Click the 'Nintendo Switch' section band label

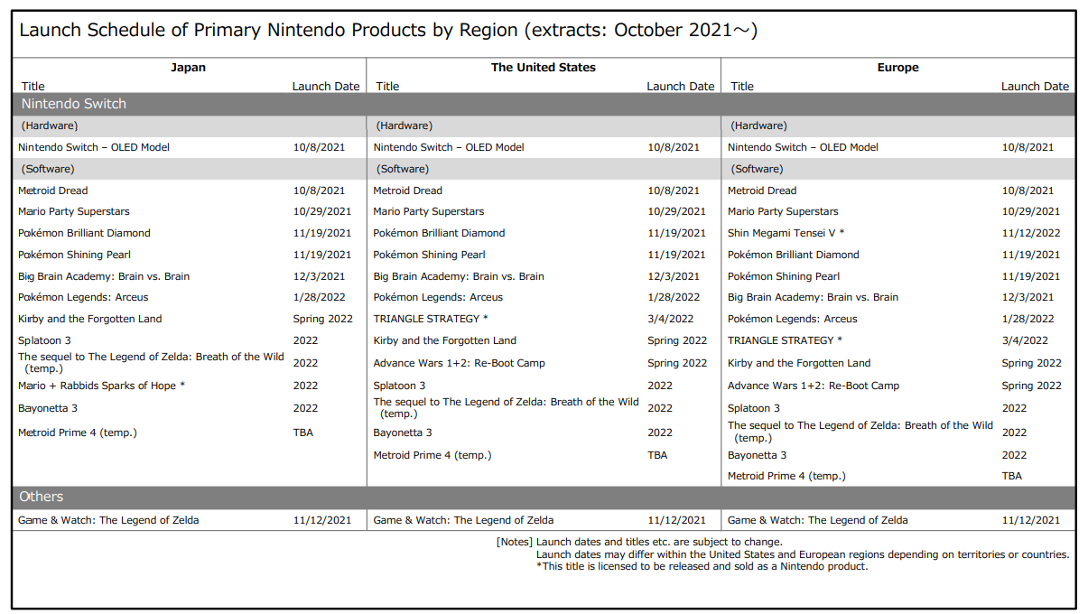(x=73, y=104)
